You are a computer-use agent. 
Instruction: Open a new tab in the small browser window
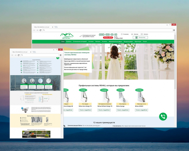click(34, 52)
